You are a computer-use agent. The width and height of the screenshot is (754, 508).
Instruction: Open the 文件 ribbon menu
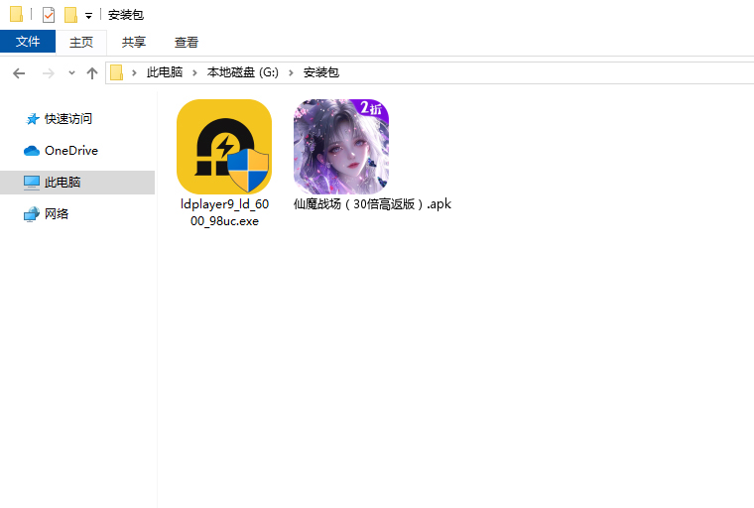point(28,42)
